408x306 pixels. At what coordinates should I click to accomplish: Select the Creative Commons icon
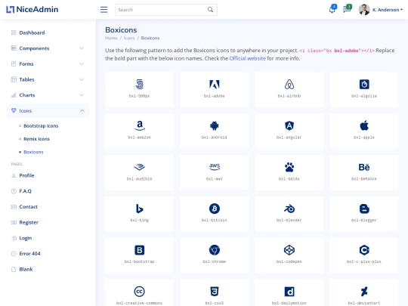point(140,292)
